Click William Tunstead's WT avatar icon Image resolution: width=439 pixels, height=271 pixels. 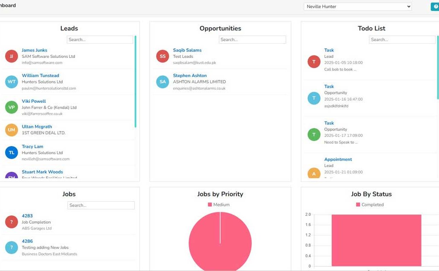(x=11, y=82)
